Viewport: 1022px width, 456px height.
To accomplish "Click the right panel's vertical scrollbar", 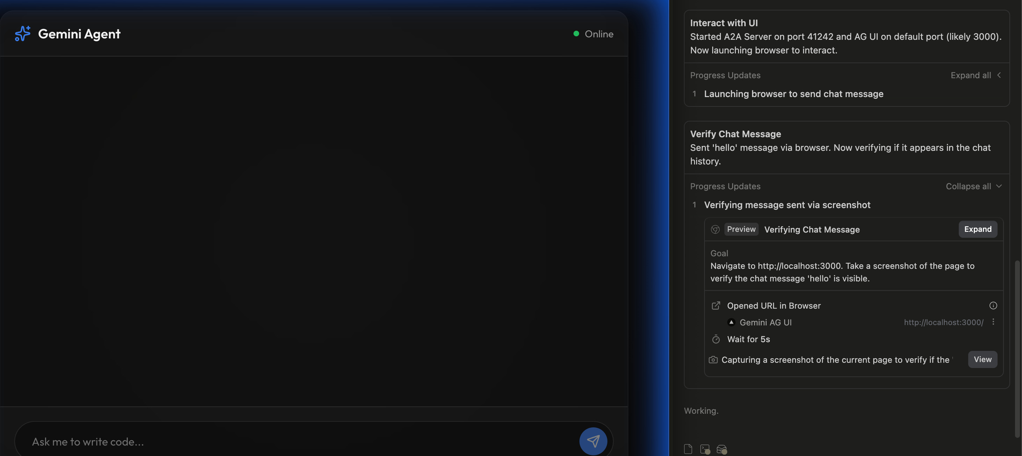I will (1018, 349).
